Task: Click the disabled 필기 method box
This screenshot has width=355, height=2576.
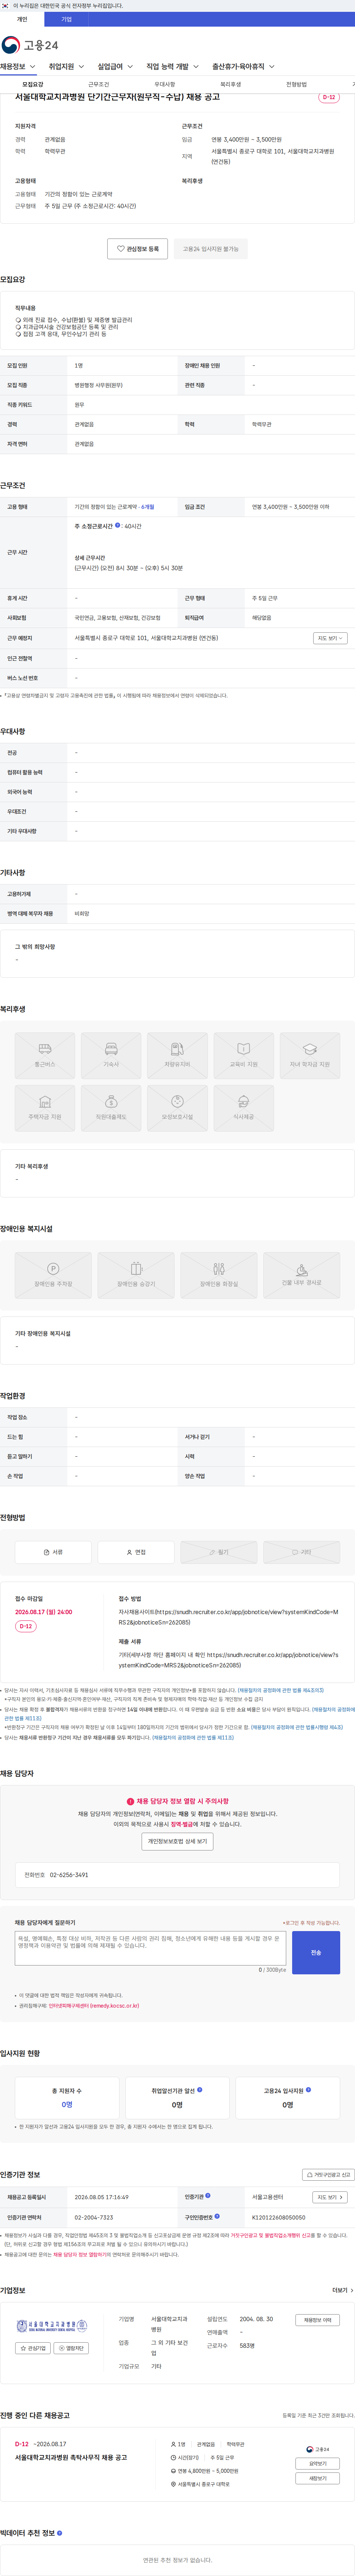Action: pyautogui.click(x=219, y=1552)
